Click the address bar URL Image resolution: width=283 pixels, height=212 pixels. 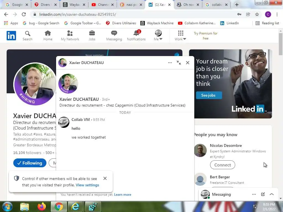[x=78, y=14]
